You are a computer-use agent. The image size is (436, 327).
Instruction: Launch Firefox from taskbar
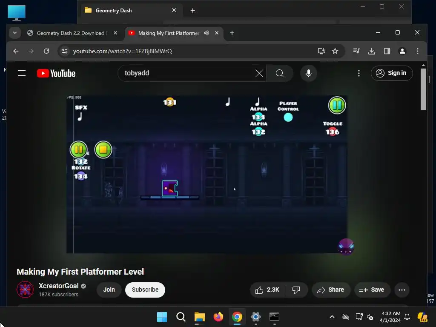[x=218, y=317]
